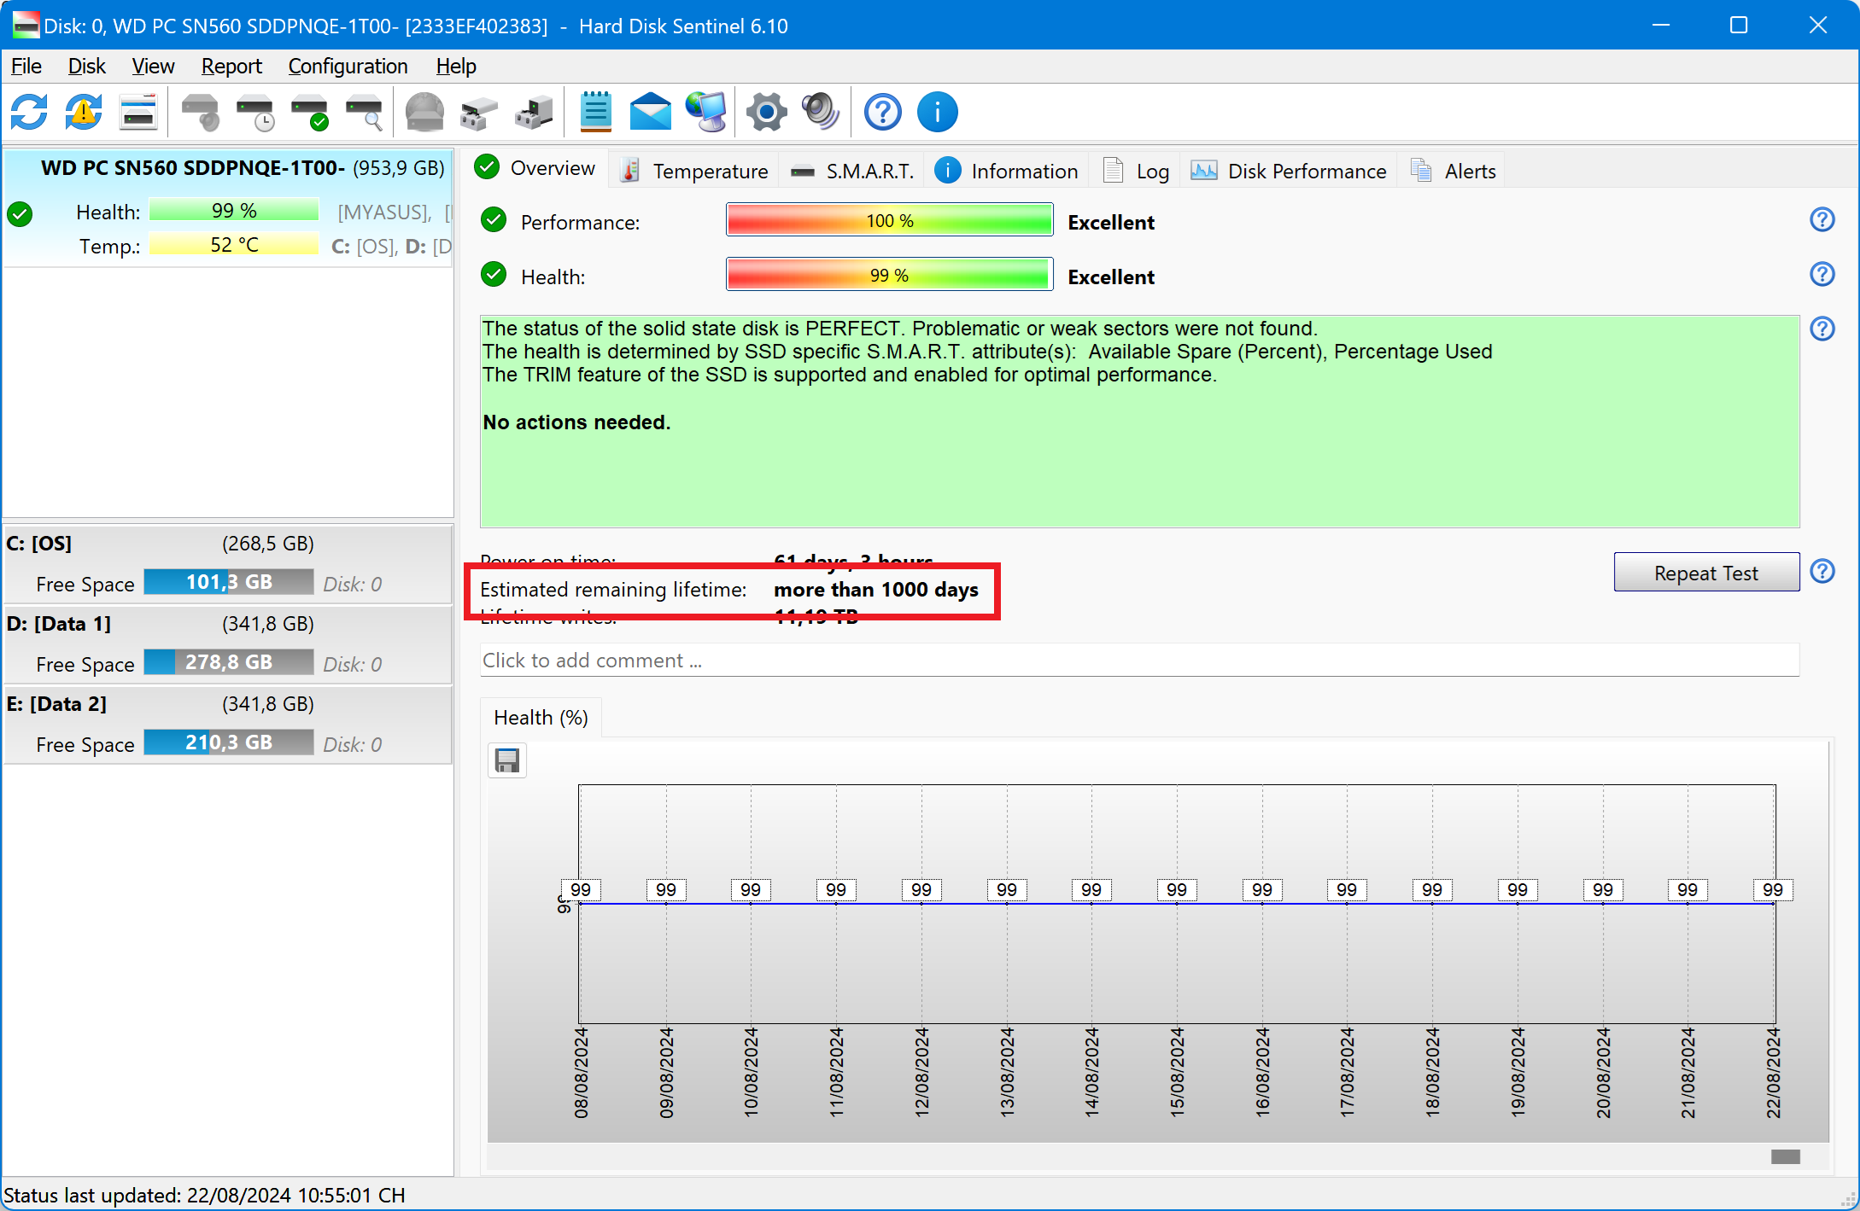Click the 'No actions needed.' text

(x=576, y=422)
